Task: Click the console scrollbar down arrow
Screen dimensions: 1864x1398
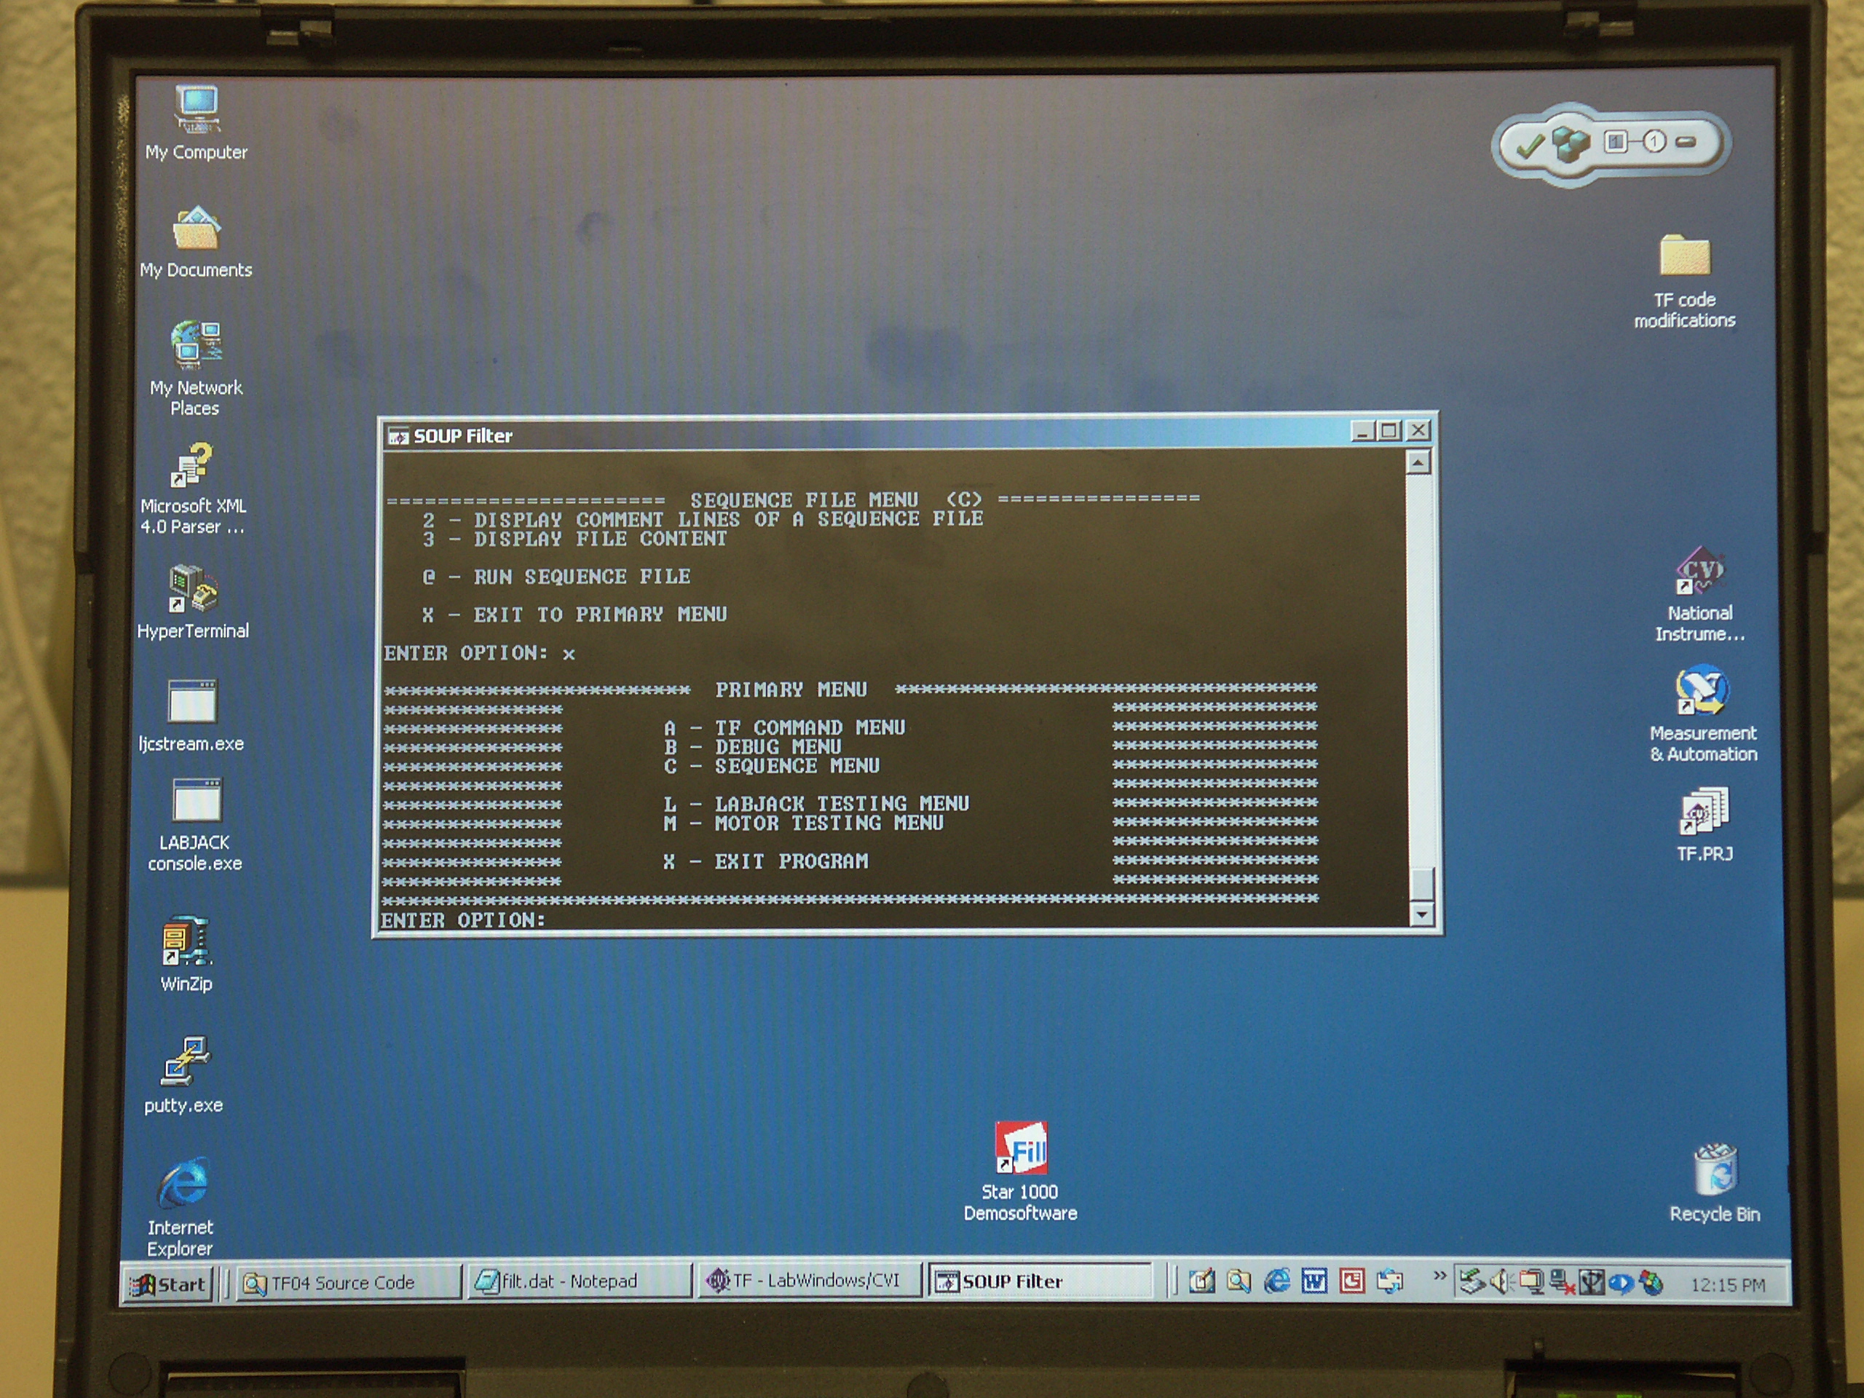Action: pos(1423,915)
